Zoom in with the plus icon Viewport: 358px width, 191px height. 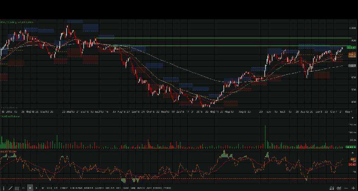354,188
